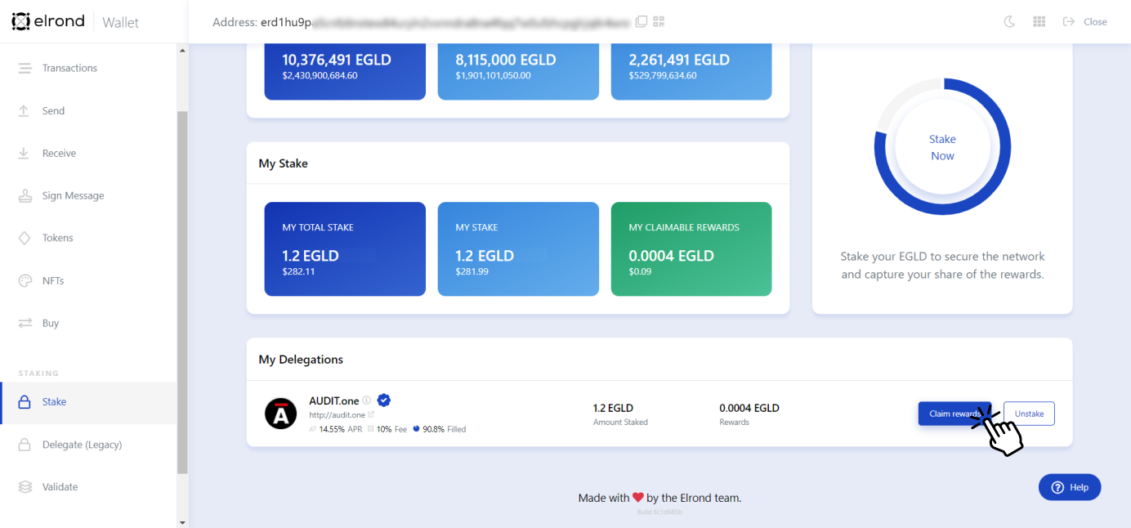Click the AUDIT.one provider logo
Image resolution: width=1131 pixels, height=528 pixels.
(x=281, y=414)
